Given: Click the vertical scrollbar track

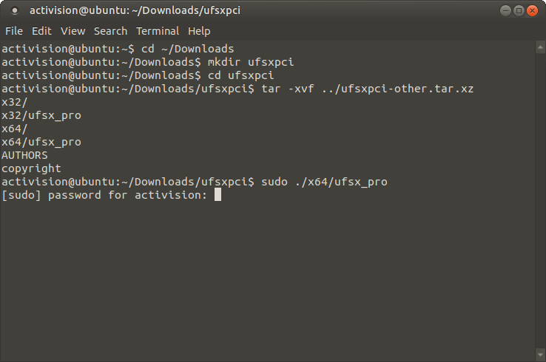Looking at the screenshot, I should click(x=540, y=201).
